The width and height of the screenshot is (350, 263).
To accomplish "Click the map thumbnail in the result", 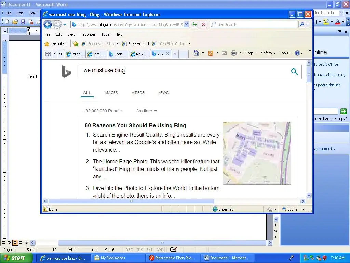I will pyautogui.click(x=257, y=153).
